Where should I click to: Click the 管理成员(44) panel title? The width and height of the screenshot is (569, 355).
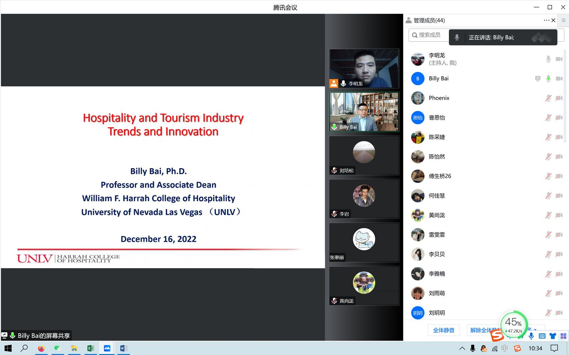coord(429,20)
